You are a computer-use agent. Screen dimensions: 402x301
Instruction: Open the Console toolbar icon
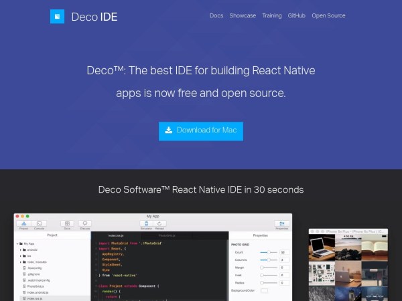[x=40, y=224]
